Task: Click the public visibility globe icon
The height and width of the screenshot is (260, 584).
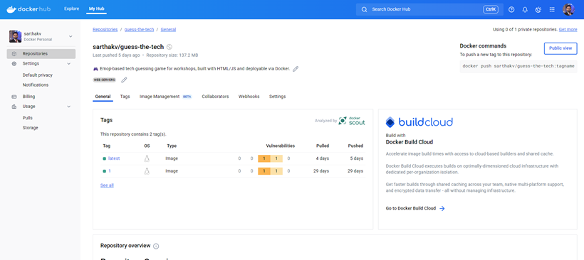Action: (x=170, y=47)
